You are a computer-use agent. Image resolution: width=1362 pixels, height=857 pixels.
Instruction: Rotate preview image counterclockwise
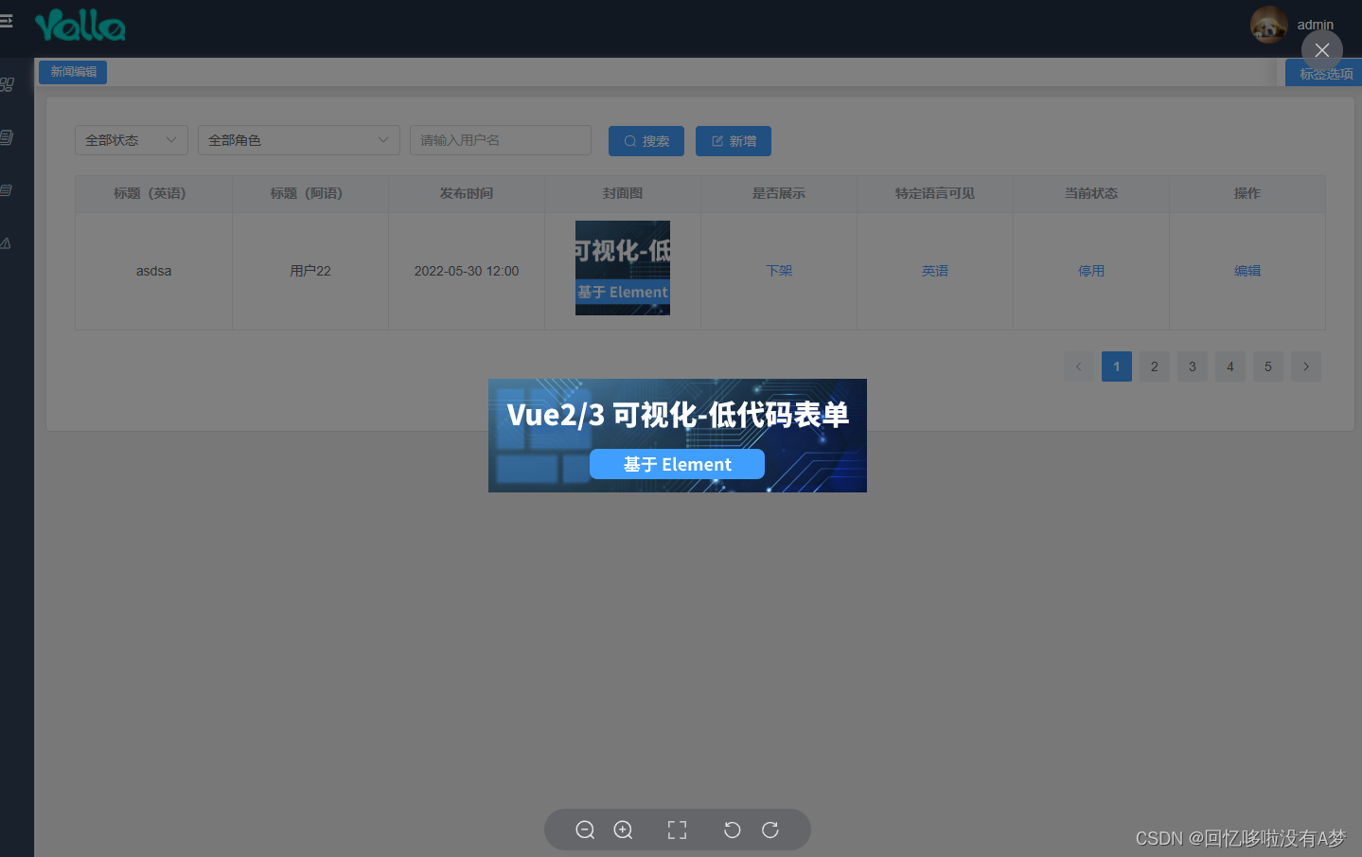tap(732, 830)
